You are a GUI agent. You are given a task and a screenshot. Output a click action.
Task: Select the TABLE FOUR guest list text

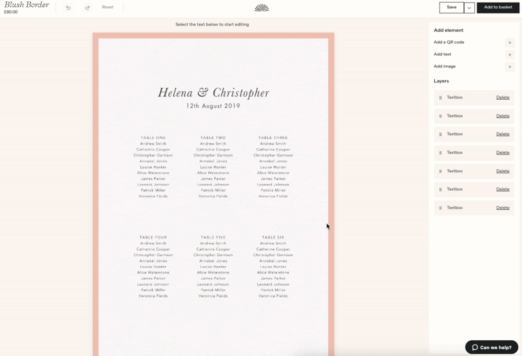[153, 266]
